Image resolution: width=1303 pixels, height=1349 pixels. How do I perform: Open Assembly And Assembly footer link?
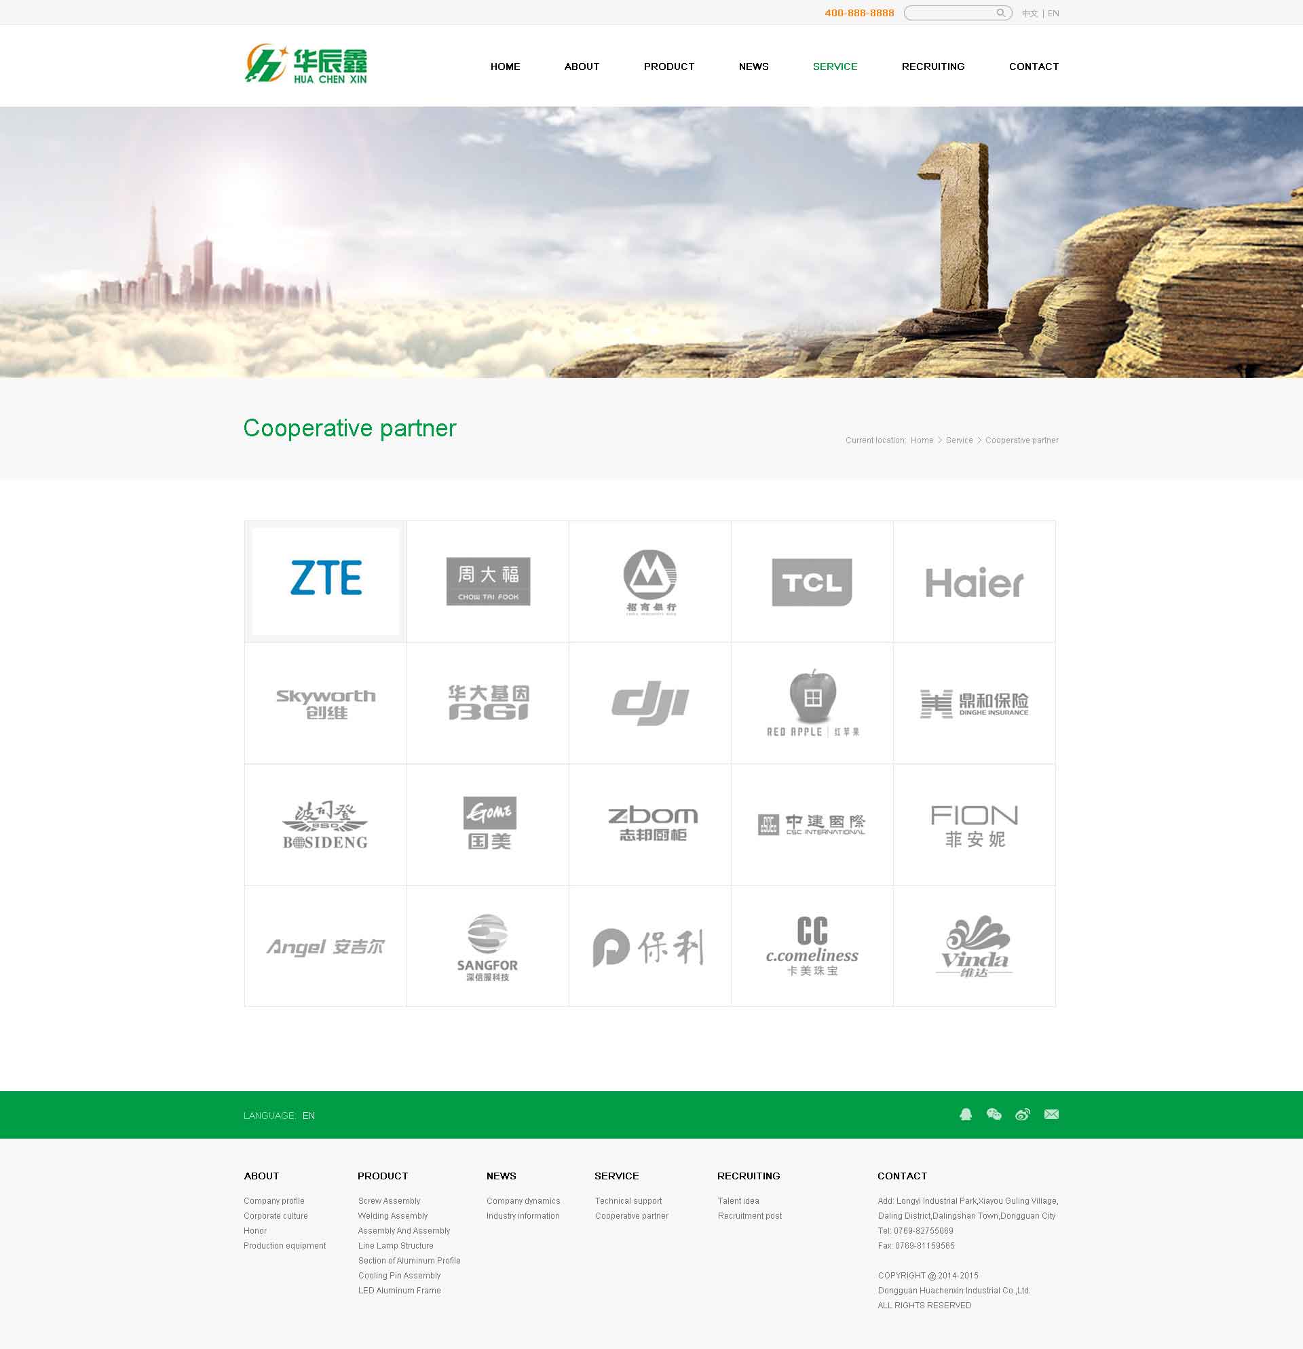403,1232
